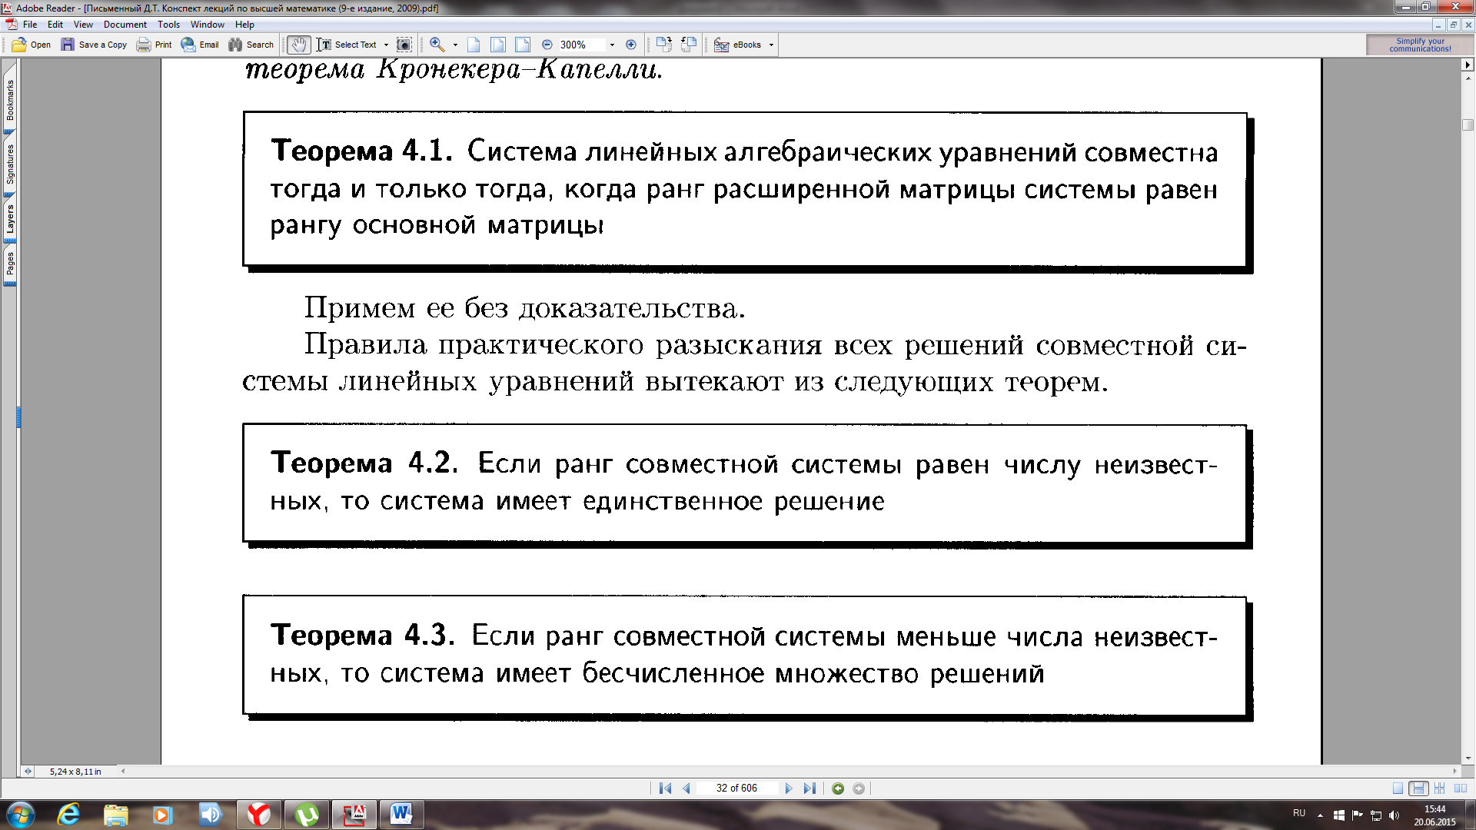Open the Document menu
Image resolution: width=1476 pixels, height=830 pixels.
pos(125,25)
